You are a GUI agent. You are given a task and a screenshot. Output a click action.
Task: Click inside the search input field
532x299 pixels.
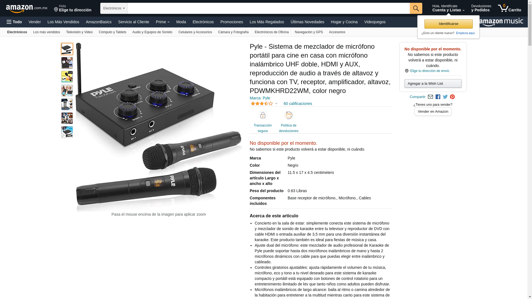(x=268, y=8)
